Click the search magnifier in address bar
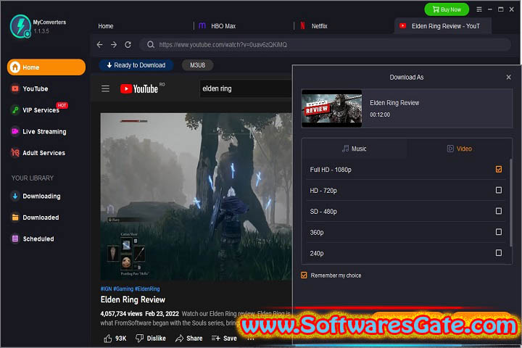 tap(151, 45)
